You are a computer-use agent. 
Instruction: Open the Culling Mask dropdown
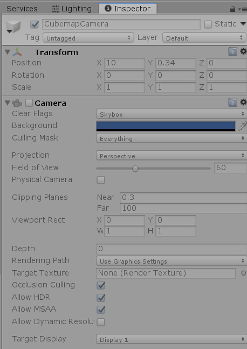(171, 138)
